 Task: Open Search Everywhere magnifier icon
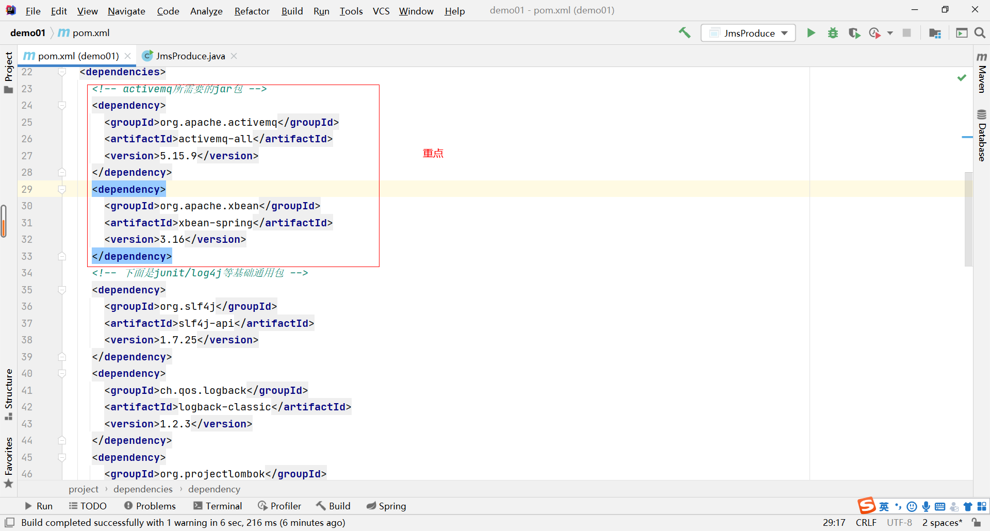[980, 33]
